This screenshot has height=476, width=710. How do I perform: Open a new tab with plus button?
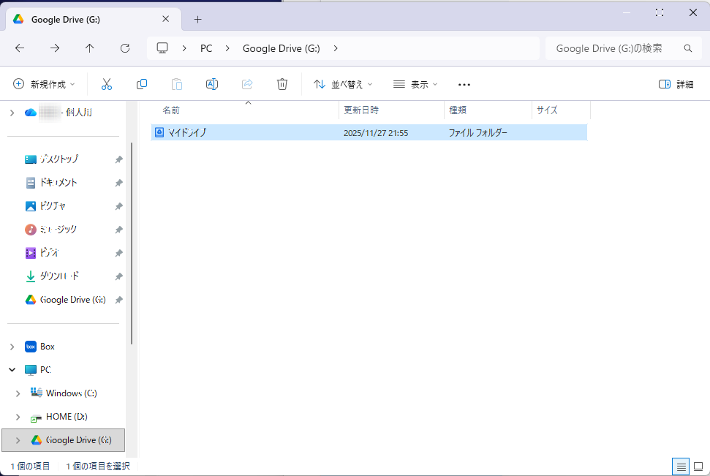(197, 20)
